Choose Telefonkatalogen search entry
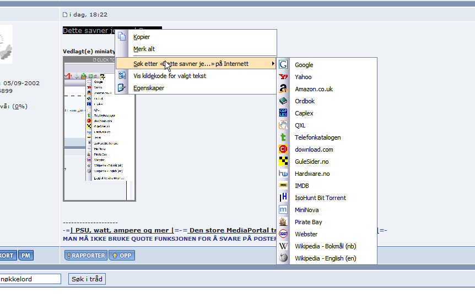 click(x=327, y=137)
